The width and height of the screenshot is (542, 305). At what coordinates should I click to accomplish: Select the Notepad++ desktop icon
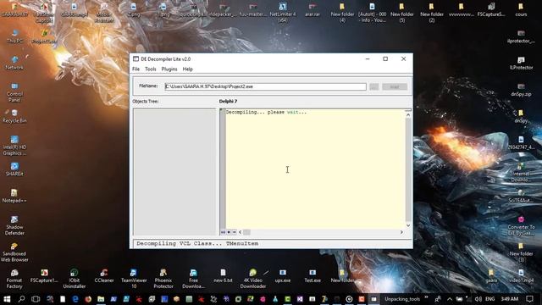point(14,196)
